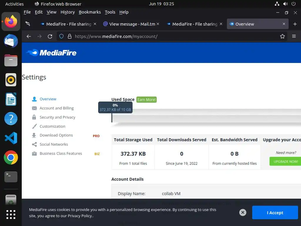The image size is (301, 226).
Task: Launch Visual Studio Code from dock
Action: click(x=11, y=138)
